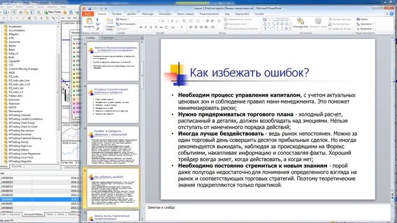Open the font size dropdown

tap(167, 20)
